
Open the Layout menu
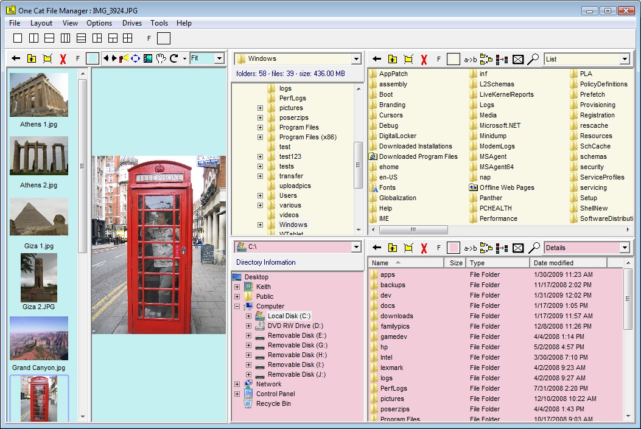(x=41, y=23)
